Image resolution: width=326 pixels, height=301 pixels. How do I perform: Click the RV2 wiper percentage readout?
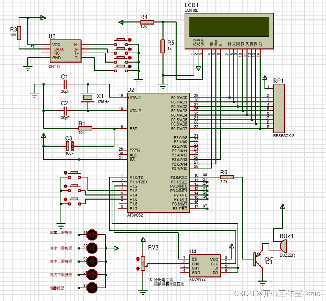coord(143,264)
